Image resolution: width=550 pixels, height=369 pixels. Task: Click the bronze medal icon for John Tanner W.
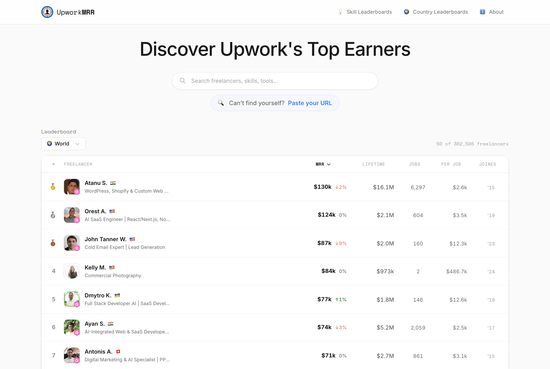[53, 243]
